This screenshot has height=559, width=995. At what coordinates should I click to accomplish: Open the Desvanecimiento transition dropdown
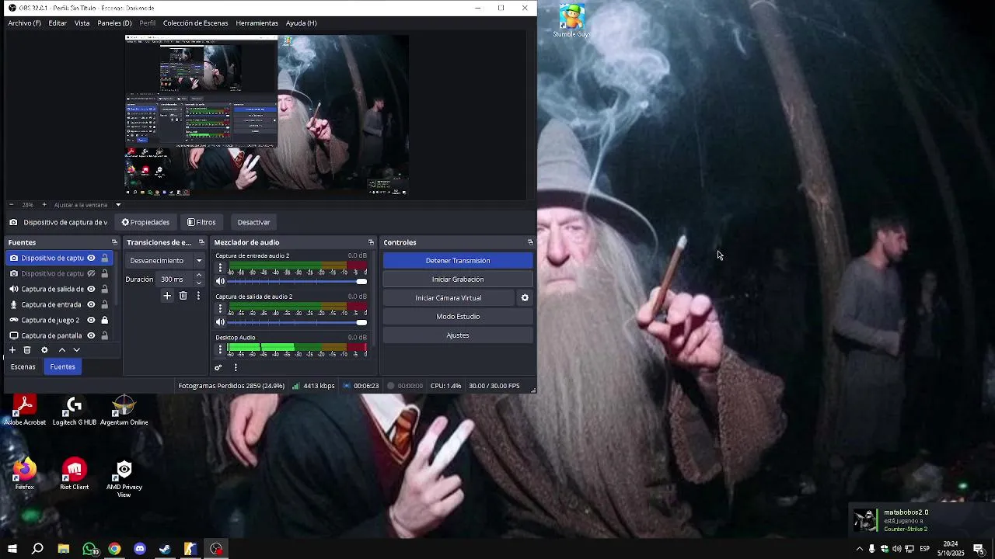[166, 261]
